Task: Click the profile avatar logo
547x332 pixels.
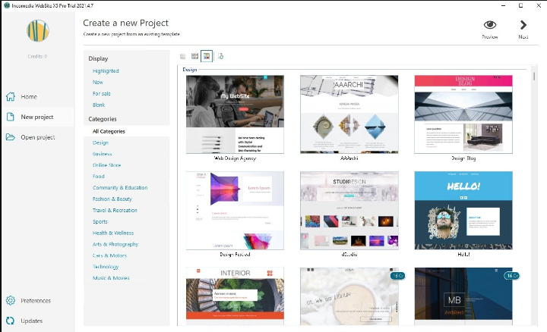Action: 38,30
